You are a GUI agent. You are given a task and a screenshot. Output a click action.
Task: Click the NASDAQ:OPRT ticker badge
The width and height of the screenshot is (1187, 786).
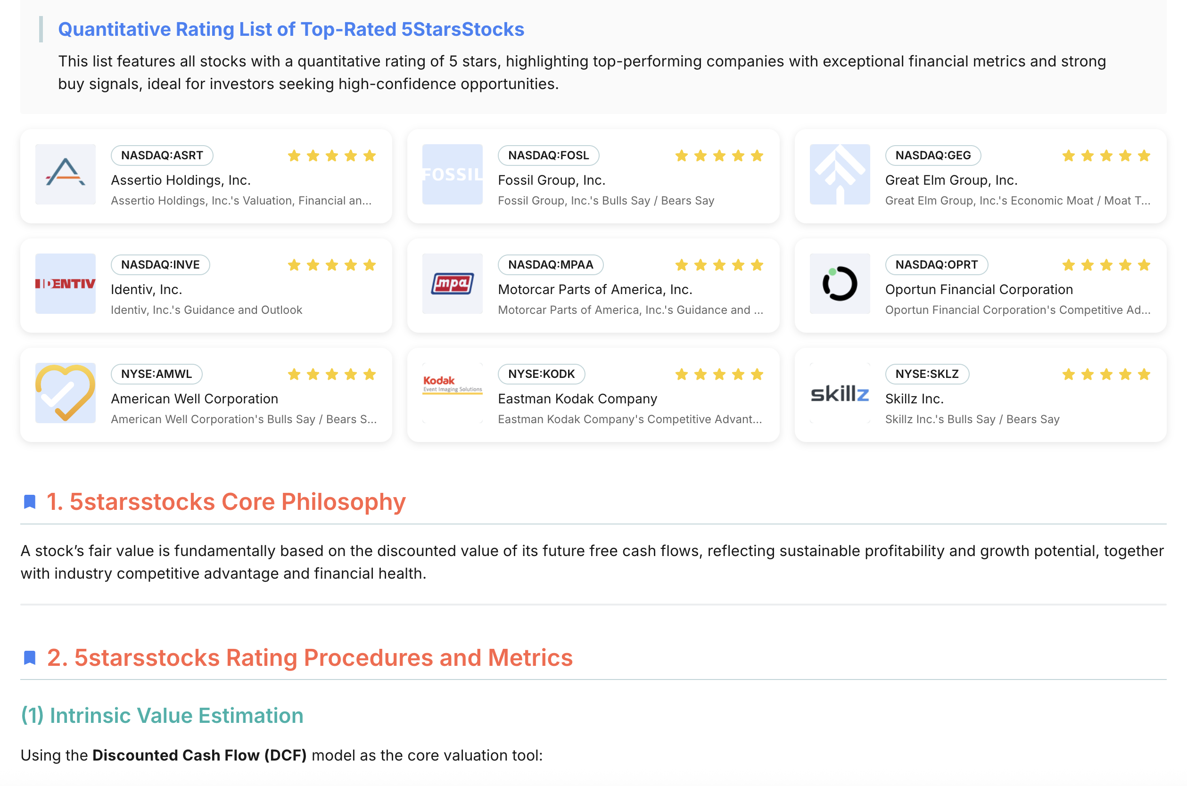936,265
